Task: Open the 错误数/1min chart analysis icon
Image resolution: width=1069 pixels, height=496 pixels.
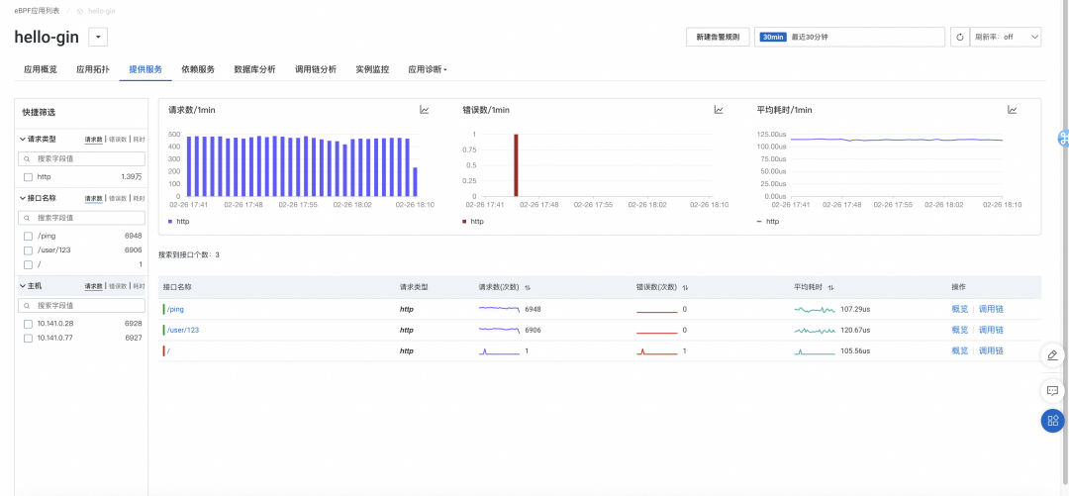Action: pos(718,110)
